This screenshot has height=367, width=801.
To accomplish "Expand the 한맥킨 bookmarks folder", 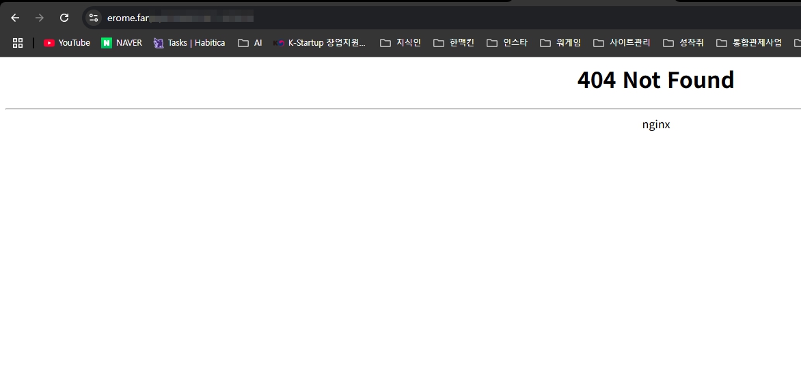I will [x=454, y=43].
